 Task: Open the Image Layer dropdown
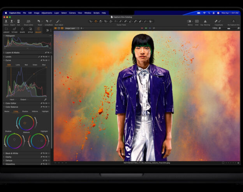point(72,28)
